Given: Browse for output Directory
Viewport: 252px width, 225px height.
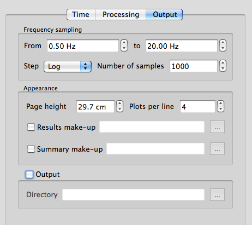Looking at the screenshot, I should tap(217, 195).
